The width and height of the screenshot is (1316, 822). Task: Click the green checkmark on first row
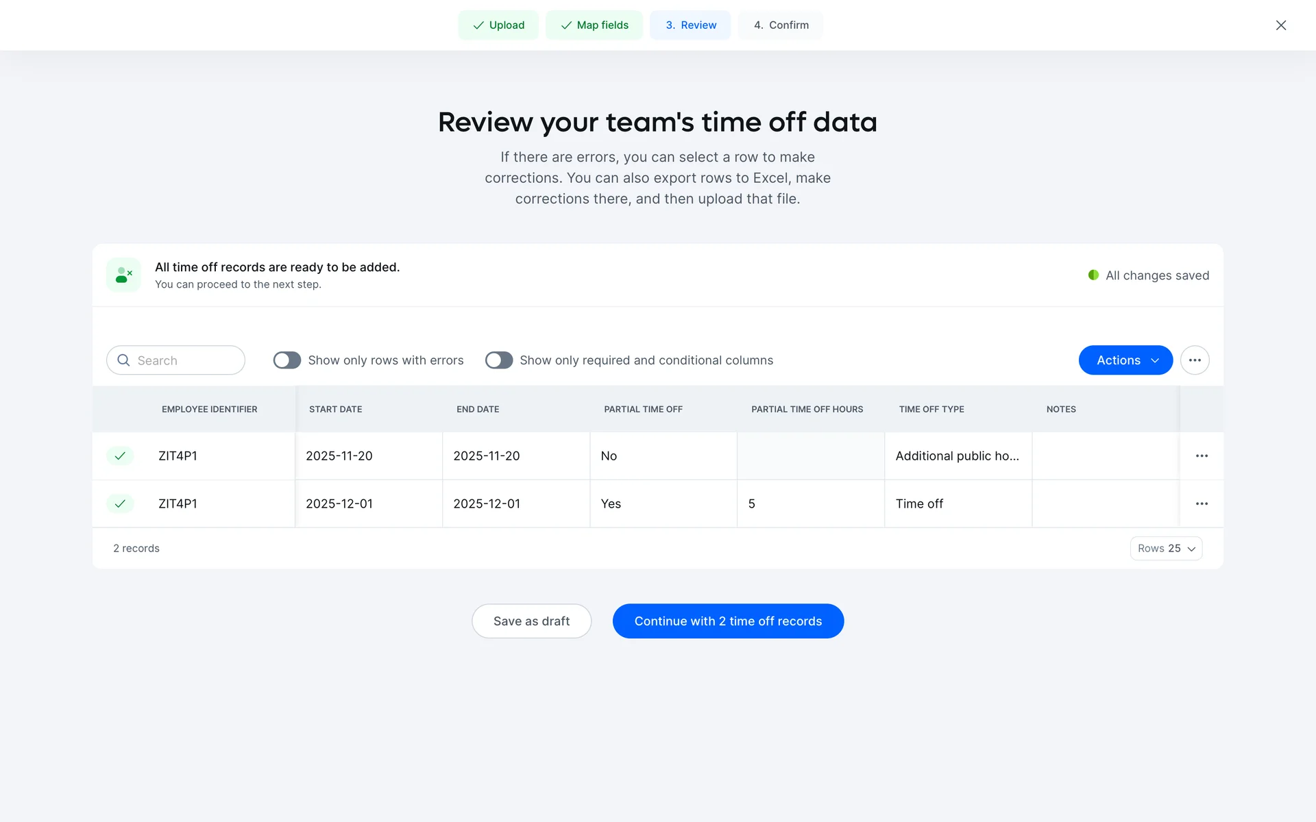(x=120, y=456)
